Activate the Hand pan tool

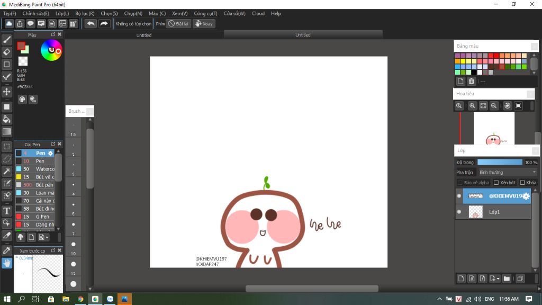point(6,263)
